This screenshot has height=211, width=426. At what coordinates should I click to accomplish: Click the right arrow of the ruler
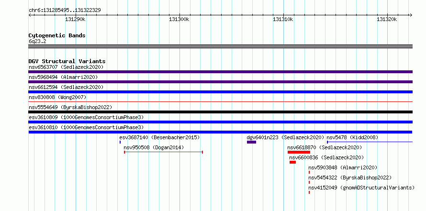pyautogui.click(x=411, y=15)
